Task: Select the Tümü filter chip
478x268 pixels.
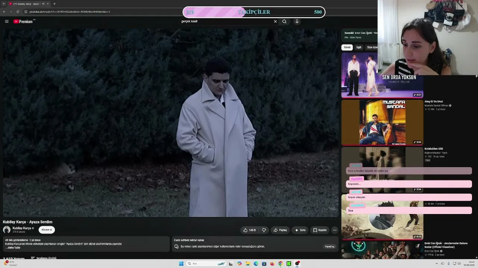Action: 347,47
